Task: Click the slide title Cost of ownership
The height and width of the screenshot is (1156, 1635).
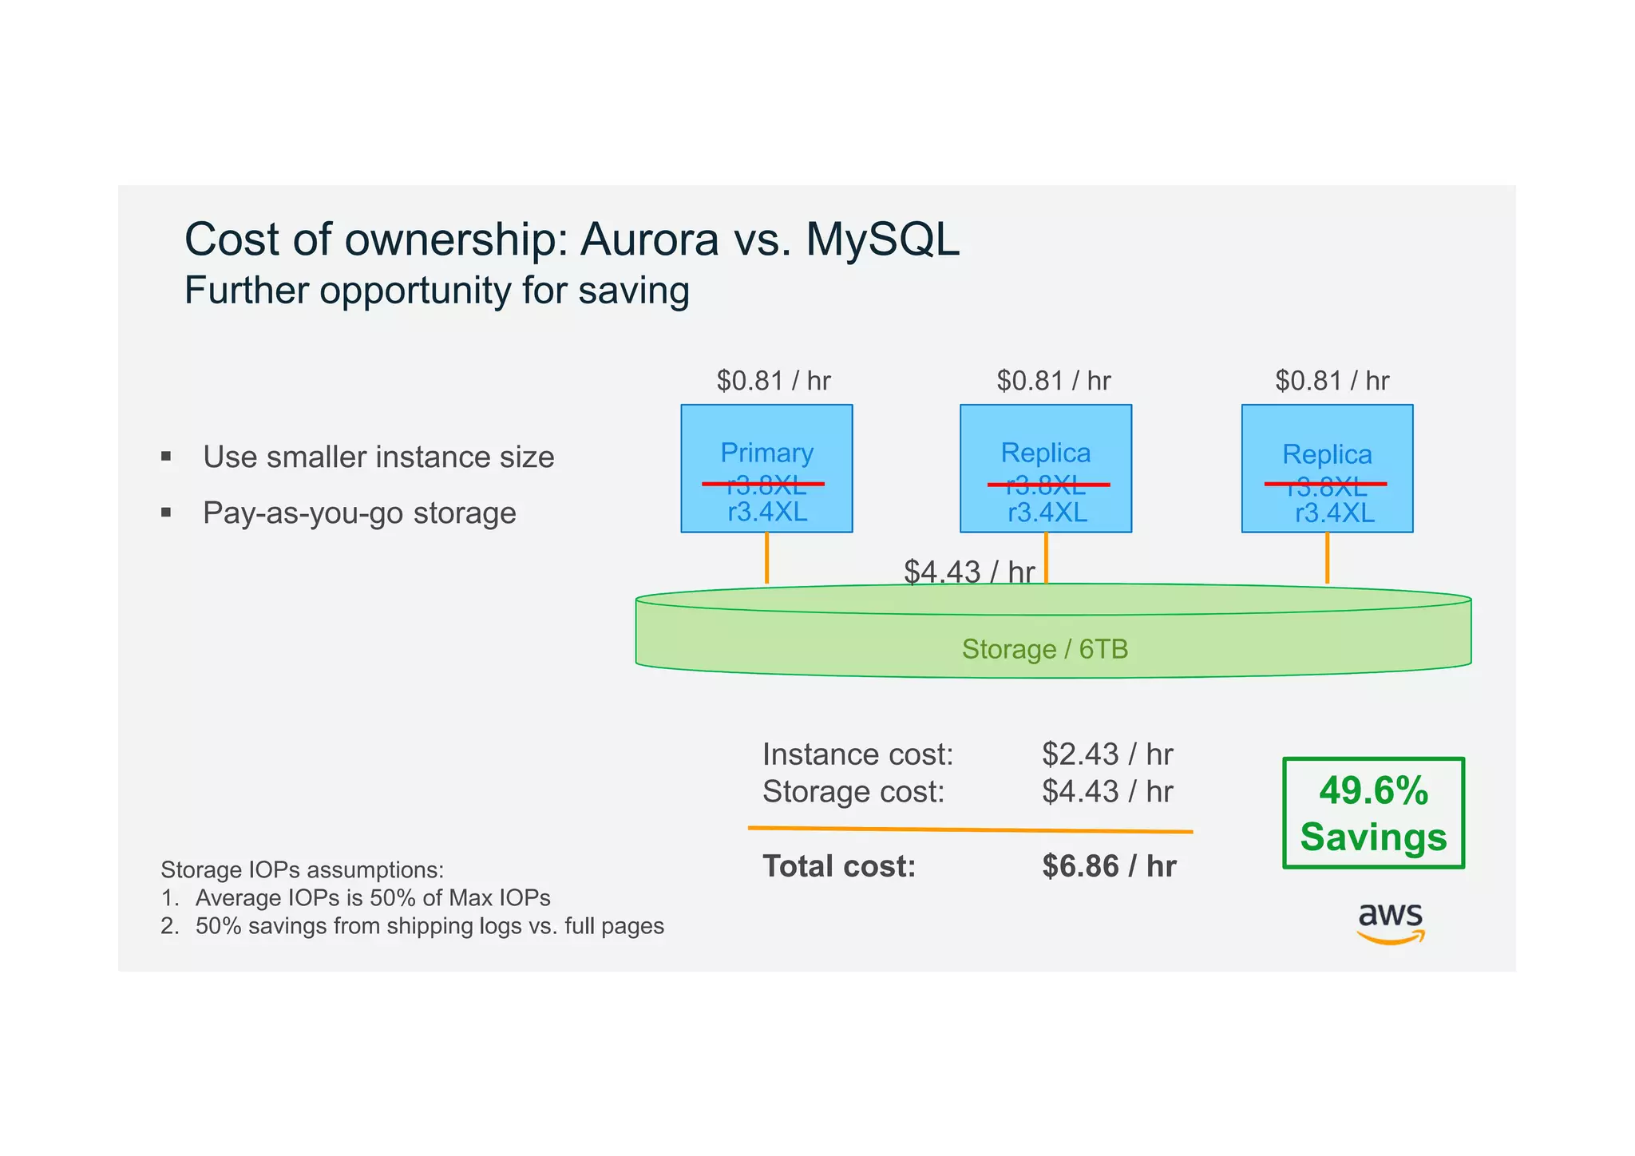Action: click(x=572, y=239)
